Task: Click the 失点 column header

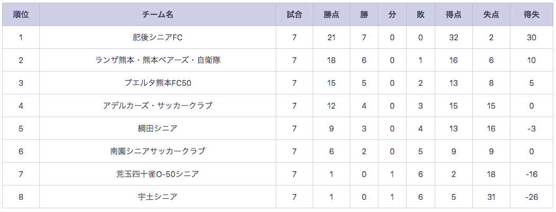Action: pos(491,14)
